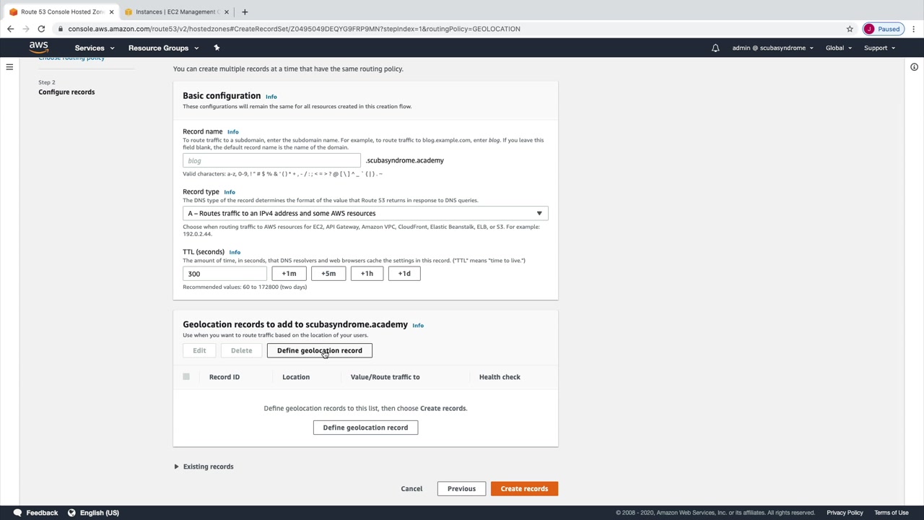The height and width of the screenshot is (520, 924).
Task: Open the Privacy Policy link
Action: 845,513
